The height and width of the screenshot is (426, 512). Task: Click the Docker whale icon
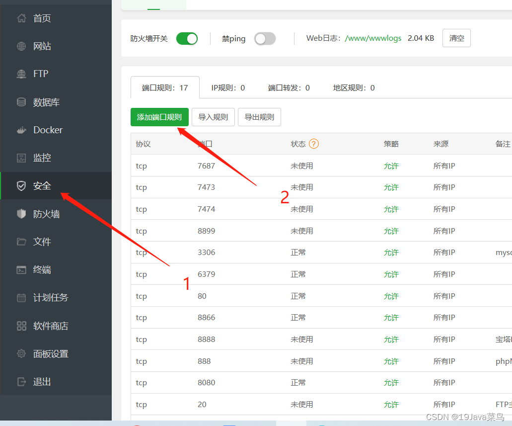click(21, 130)
